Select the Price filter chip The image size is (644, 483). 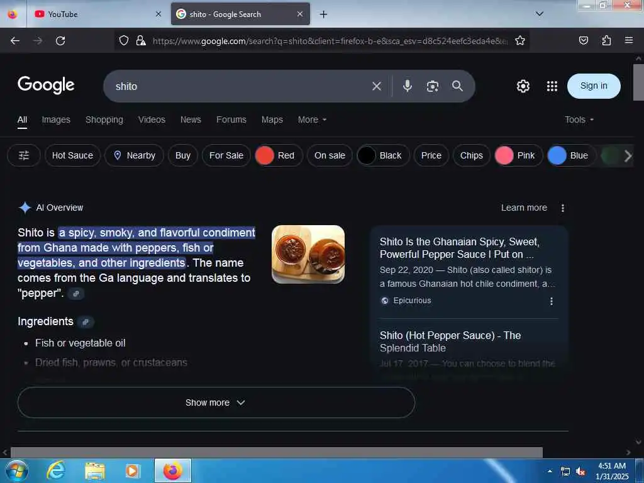431,155
